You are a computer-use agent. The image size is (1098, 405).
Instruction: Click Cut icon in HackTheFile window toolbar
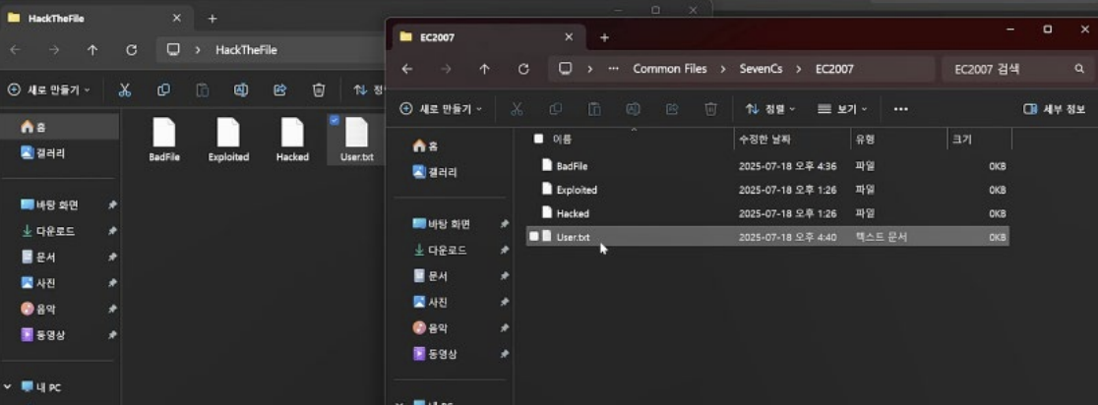(125, 90)
